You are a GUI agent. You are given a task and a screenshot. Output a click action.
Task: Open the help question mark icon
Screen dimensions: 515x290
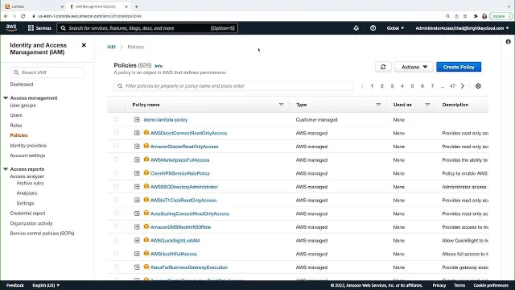(x=373, y=28)
